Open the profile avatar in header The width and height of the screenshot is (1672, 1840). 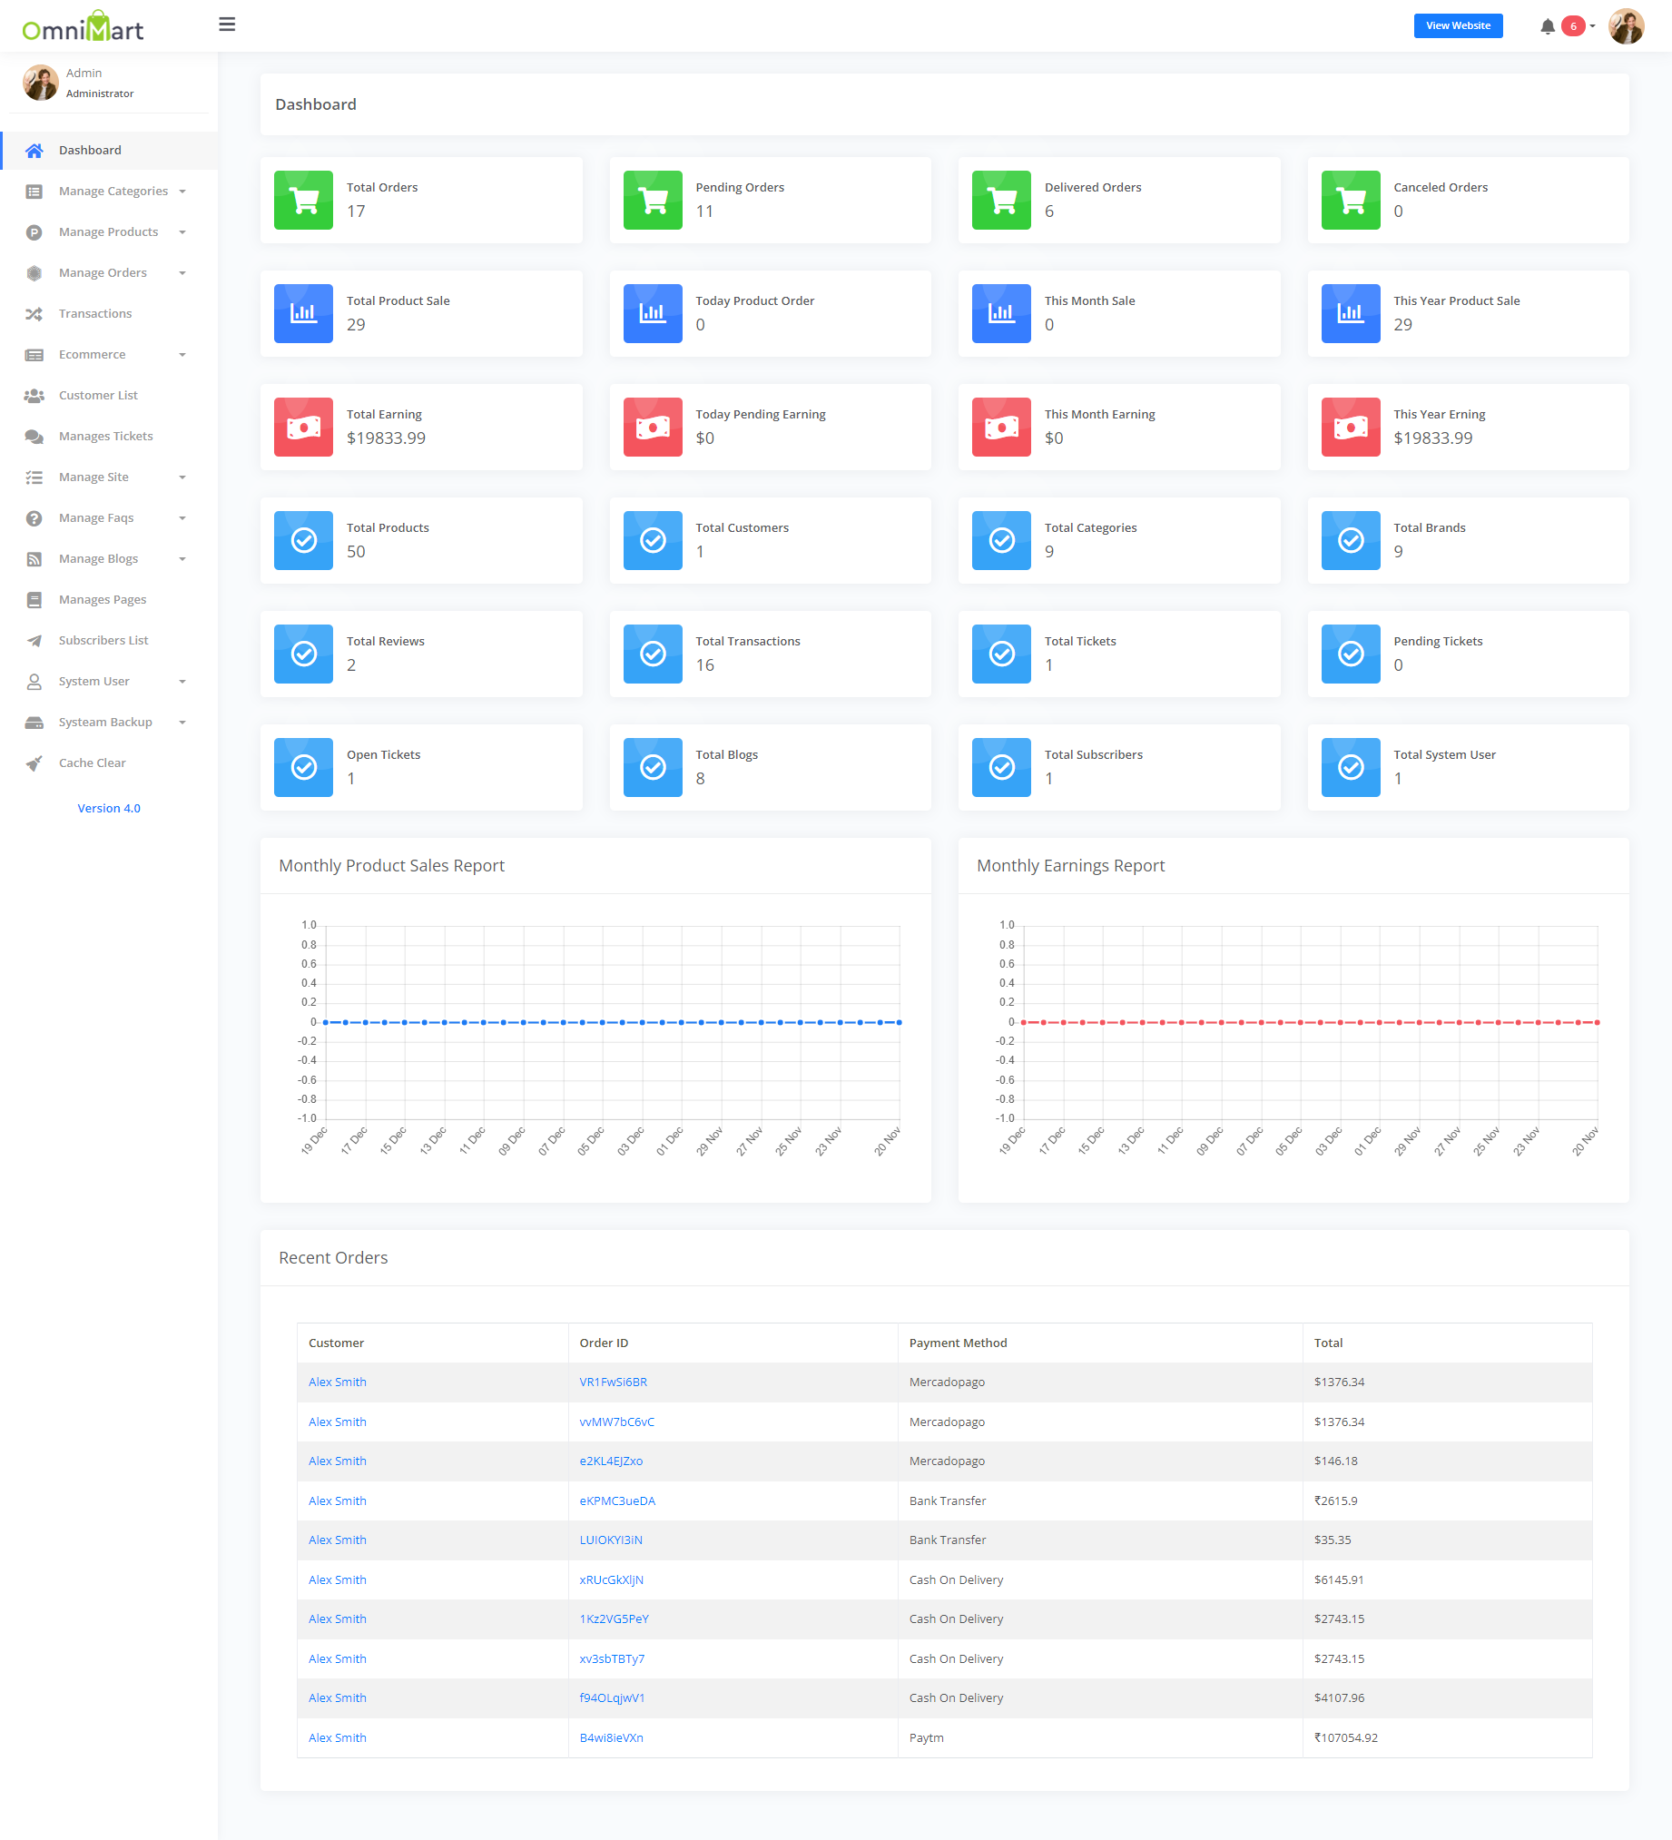1626,26
